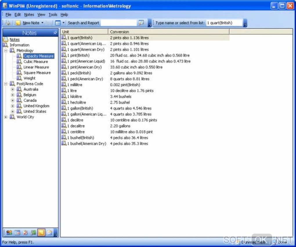Screen dimensions: 296x247
Task: Expand the United States tree node
Action: [12, 111]
